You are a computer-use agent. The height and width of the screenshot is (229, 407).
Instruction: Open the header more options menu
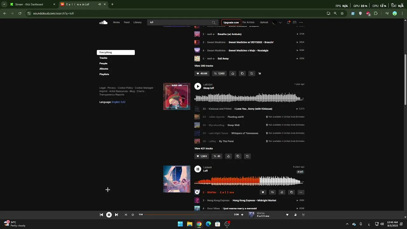[301, 22]
